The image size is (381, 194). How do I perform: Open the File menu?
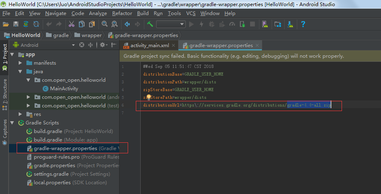(x=6, y=13)
